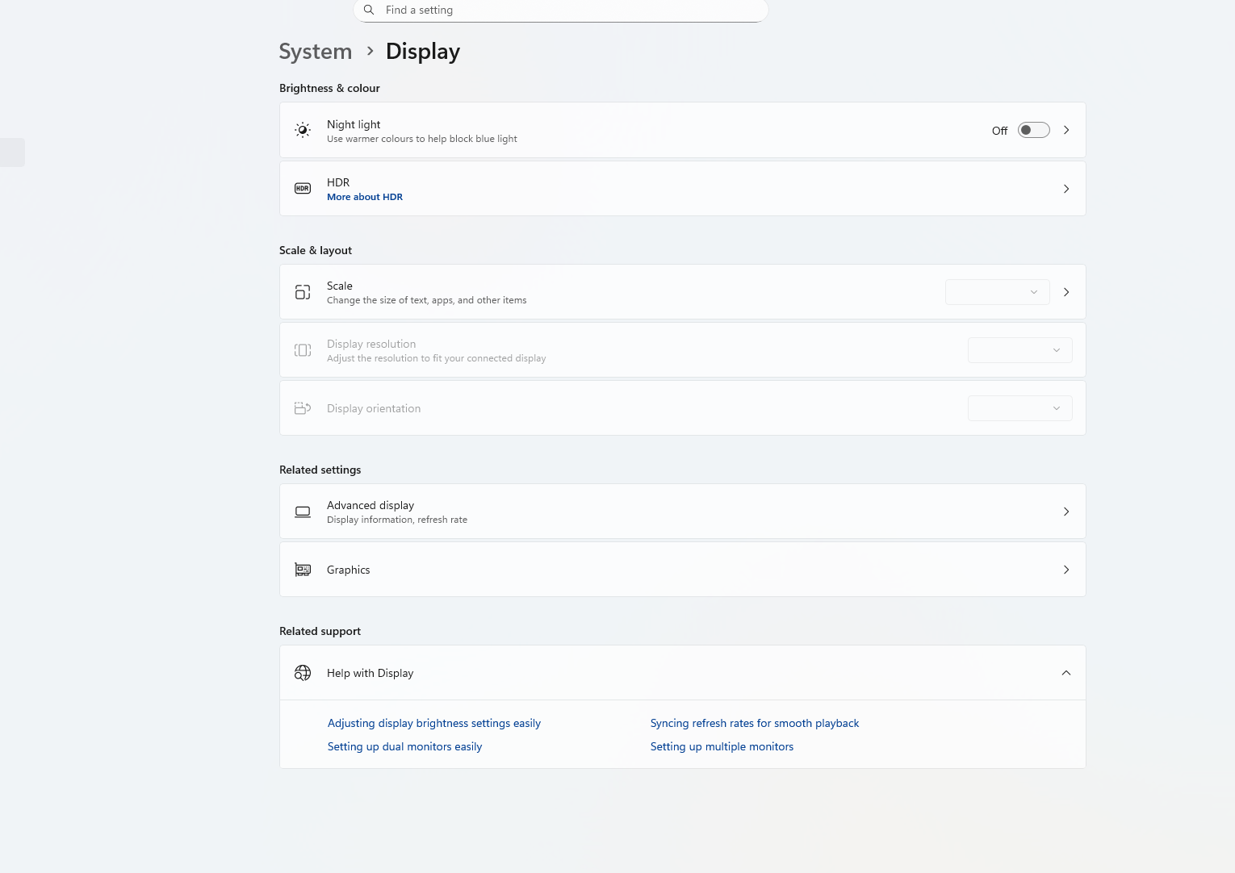Image resolution: width=1235 pixels, height=873 pixels.
Task: Open the More about HDR link
Action: pos(365,197)
